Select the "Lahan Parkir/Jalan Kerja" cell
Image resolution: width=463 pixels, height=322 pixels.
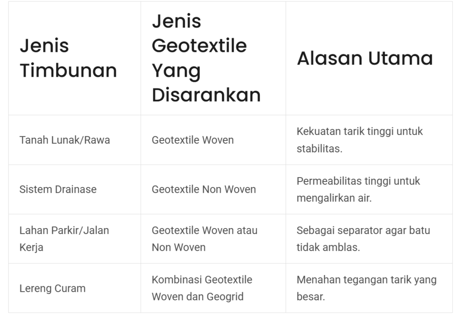pyautogui.click(x=64, y=239)
